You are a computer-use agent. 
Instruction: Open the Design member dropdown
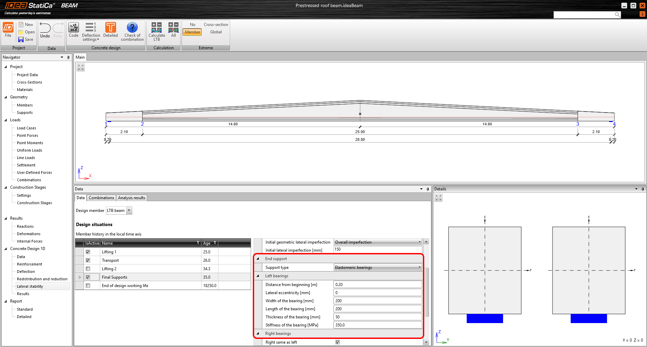coord(129,210)
